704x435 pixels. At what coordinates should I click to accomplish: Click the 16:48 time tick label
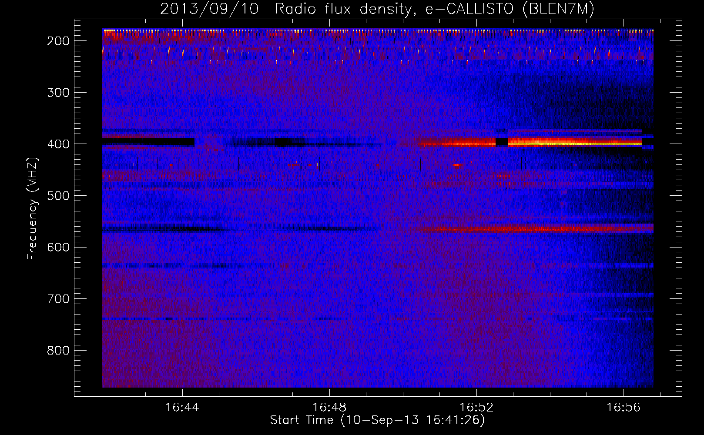pyautogui.click(x=329, y=407)
